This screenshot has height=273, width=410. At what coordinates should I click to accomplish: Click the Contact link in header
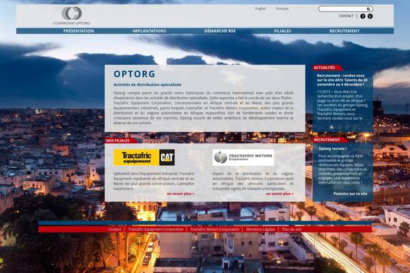pyautogui.click(x=346, y=16)
